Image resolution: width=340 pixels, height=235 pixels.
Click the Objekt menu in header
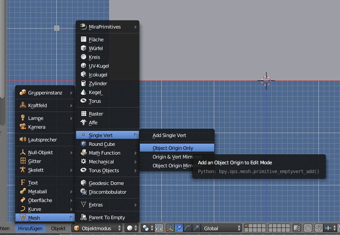58,228
